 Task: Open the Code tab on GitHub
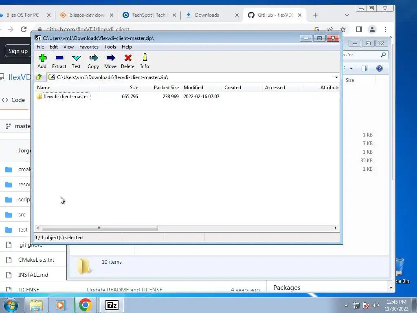[x=13, y=100]
